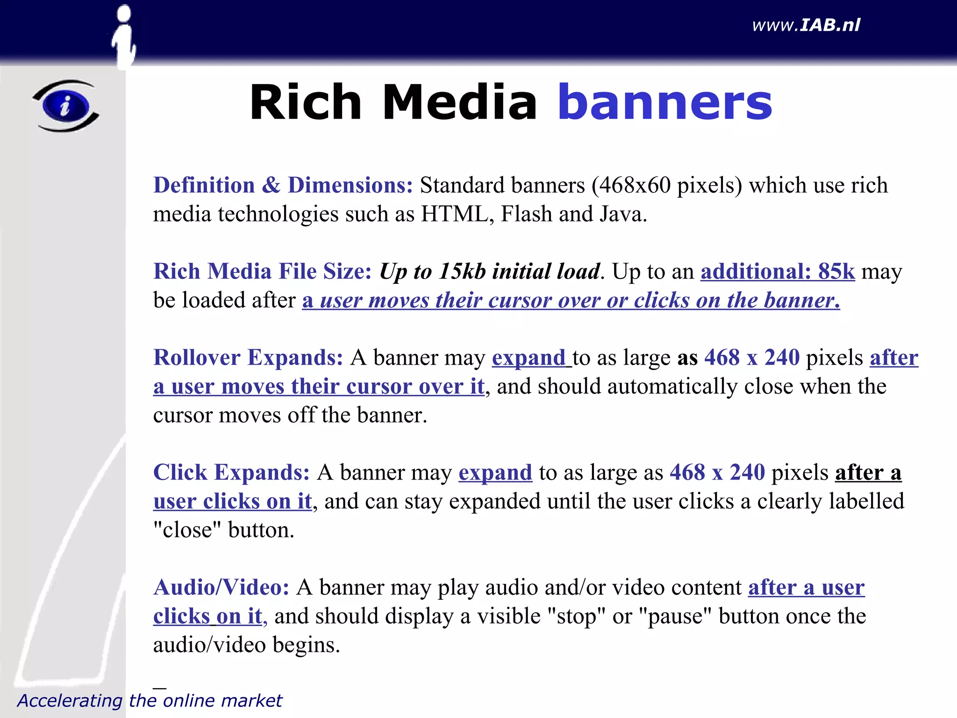Viewport: 957px width, 718px height.
Task: Click 'a user moves their cursor over or clicks on the banner.' link
Action: 571,301
